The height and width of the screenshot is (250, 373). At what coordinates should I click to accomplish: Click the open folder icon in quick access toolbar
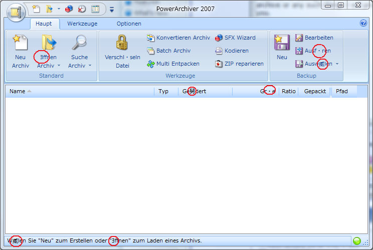tap(49, 9)
